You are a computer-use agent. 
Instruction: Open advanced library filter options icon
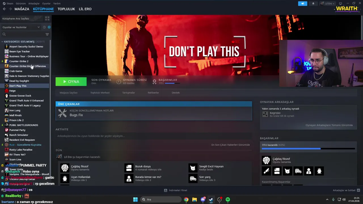coord(47,34)
